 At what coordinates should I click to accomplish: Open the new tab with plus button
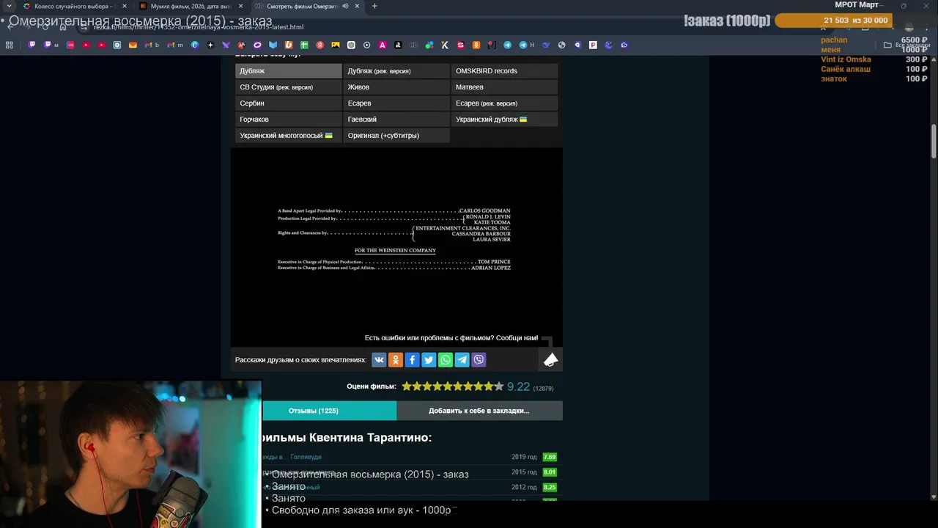click(x=374, y=6)
